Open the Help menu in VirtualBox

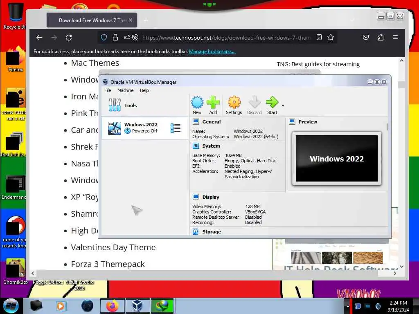[x=144, y=90]
